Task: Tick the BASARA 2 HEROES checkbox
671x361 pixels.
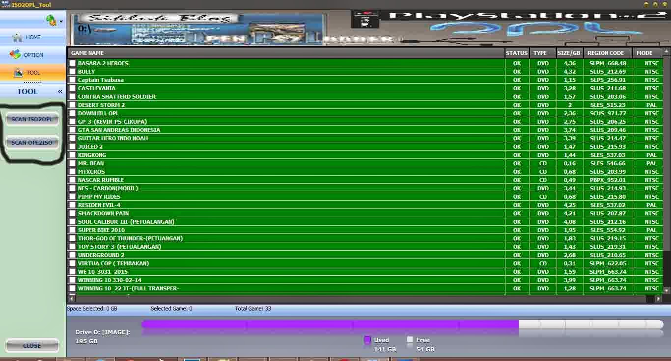Action: (x=73, y=63)
